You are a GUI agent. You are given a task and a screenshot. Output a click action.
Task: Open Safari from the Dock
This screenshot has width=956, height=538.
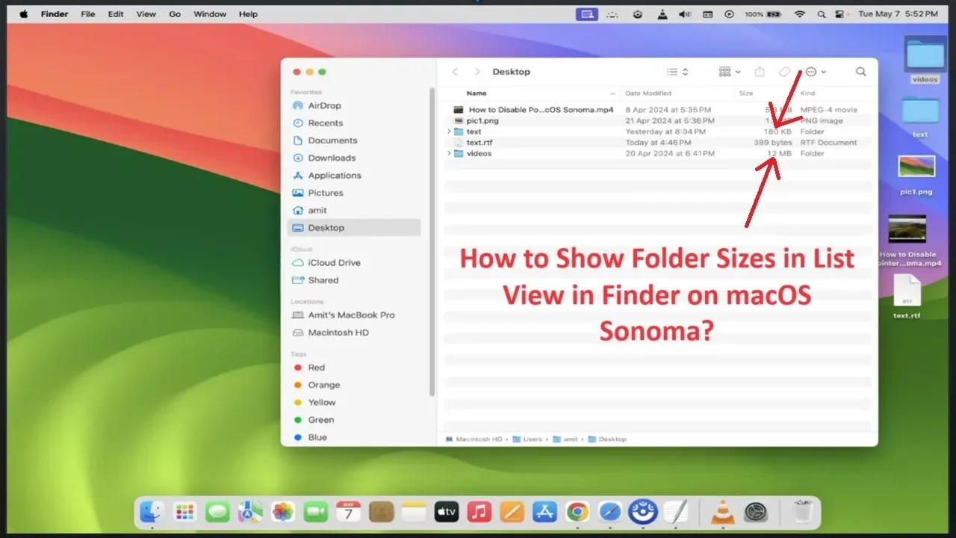point(609,512)
